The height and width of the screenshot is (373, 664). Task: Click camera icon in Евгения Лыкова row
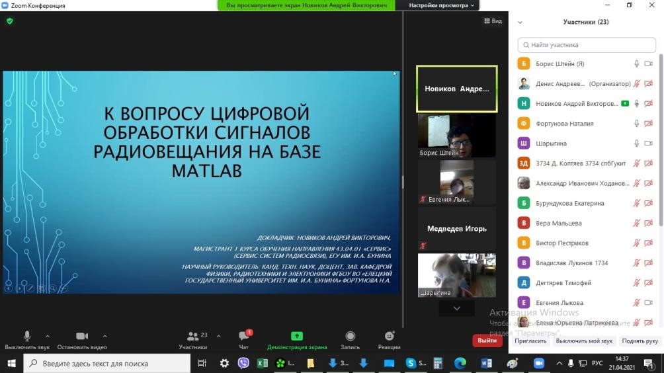point(648,302)
